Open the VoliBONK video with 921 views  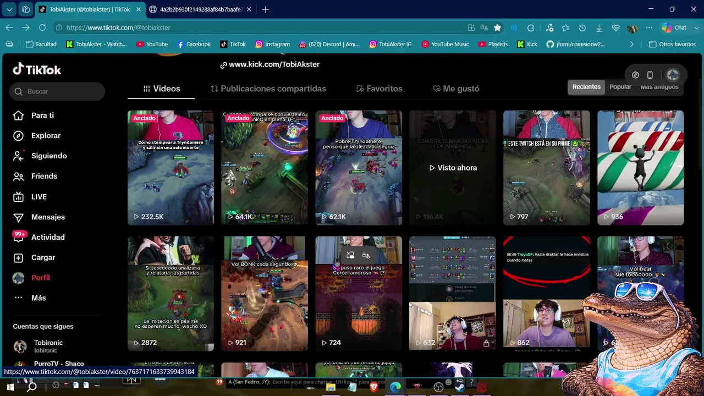click(x=265, y=294)
